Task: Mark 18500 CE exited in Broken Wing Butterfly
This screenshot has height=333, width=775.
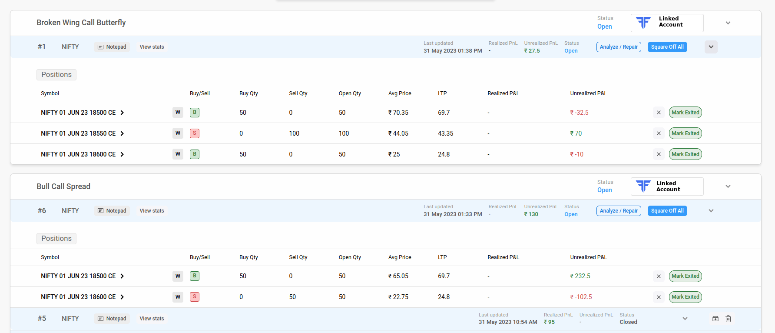Action: pos(686,113)
